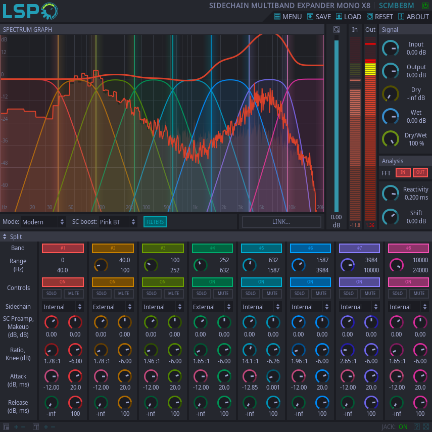Select the band #4 header button

212,248
